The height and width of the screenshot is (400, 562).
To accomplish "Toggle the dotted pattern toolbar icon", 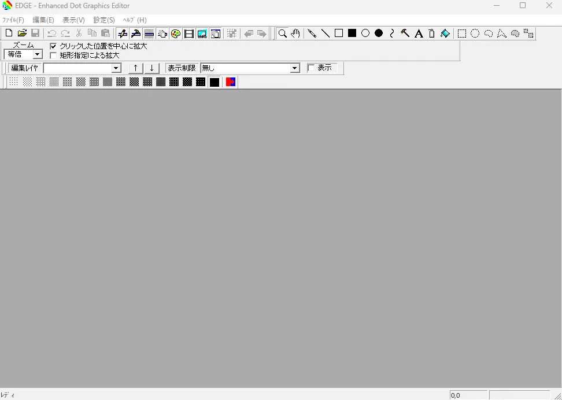I will [149, 34].
